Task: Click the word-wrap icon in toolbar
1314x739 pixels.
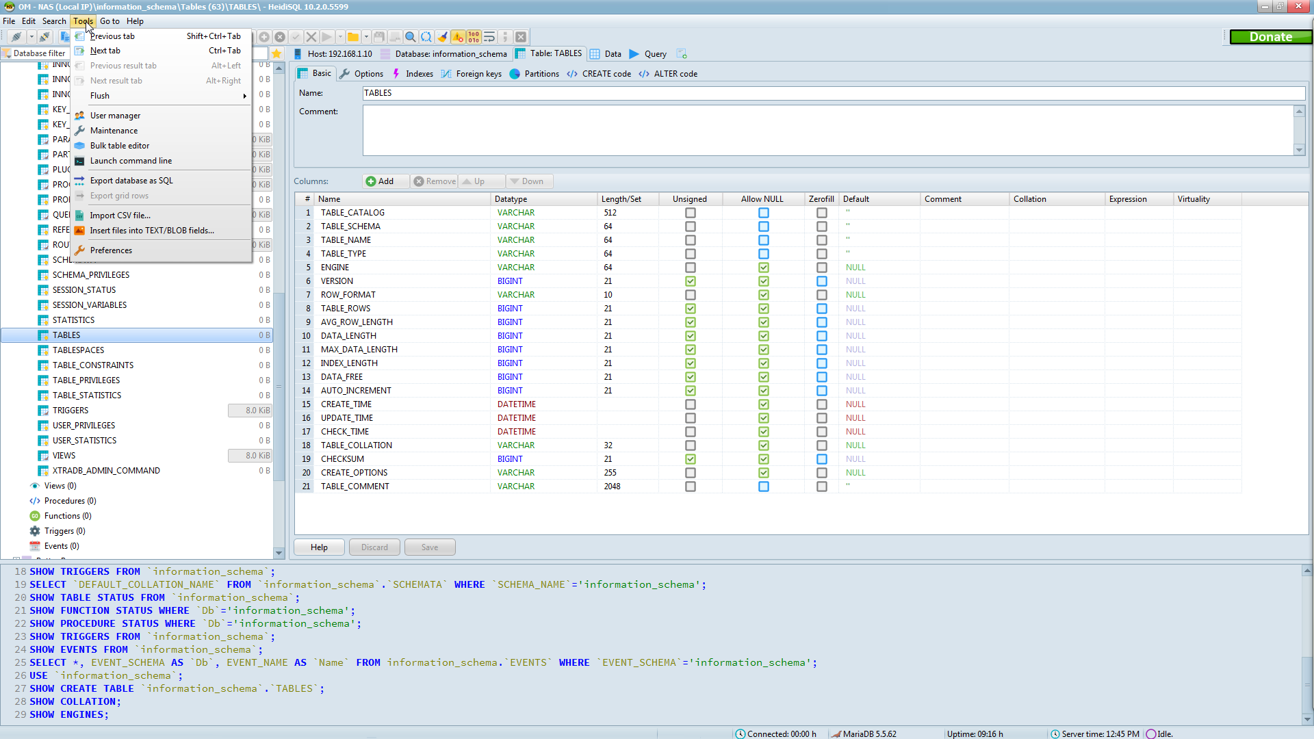Action: tap(489, 37)
